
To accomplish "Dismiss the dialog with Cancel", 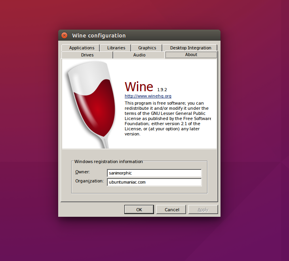I will (171, 210).
